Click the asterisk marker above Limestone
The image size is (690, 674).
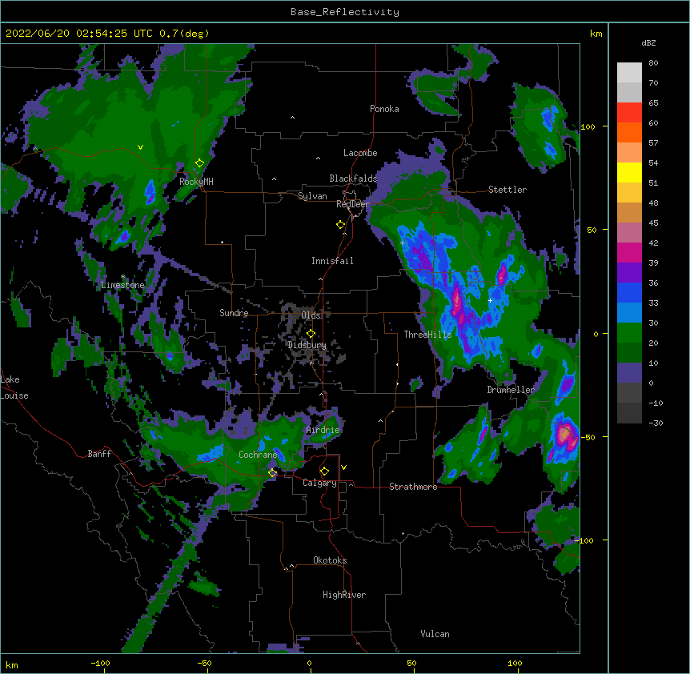pyautogui.click(x=123, y=277)
